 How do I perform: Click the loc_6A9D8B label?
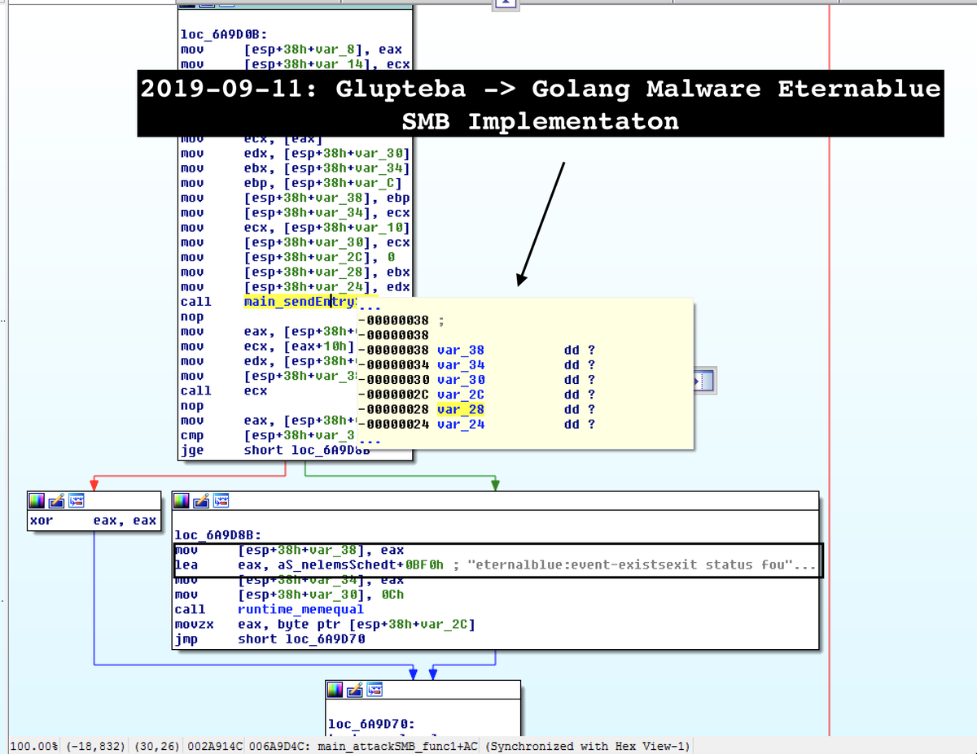(216, 535)
